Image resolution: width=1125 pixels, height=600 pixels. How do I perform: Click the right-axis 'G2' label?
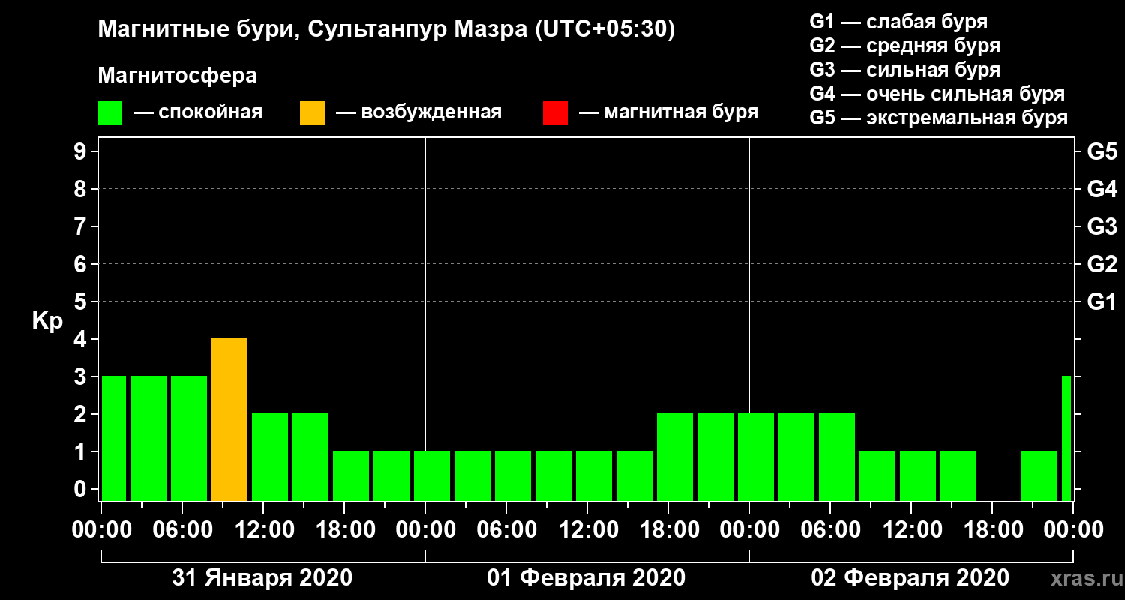pyautogui.click(x=1102, y=264)
